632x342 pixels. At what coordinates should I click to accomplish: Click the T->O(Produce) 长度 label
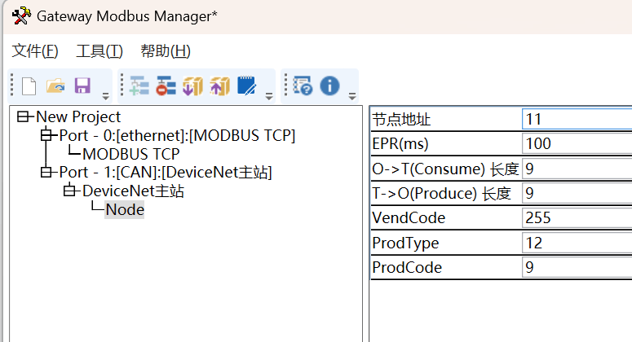coord(442,194)
